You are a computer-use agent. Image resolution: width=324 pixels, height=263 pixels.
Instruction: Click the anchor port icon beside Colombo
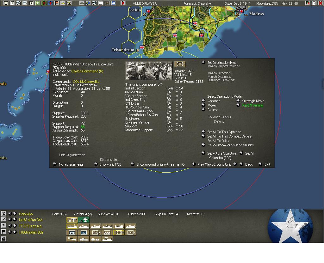3,213
